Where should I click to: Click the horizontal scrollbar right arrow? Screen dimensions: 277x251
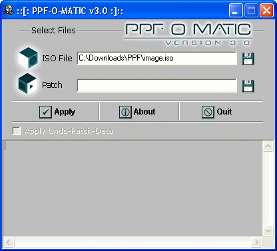click(257, 242)
